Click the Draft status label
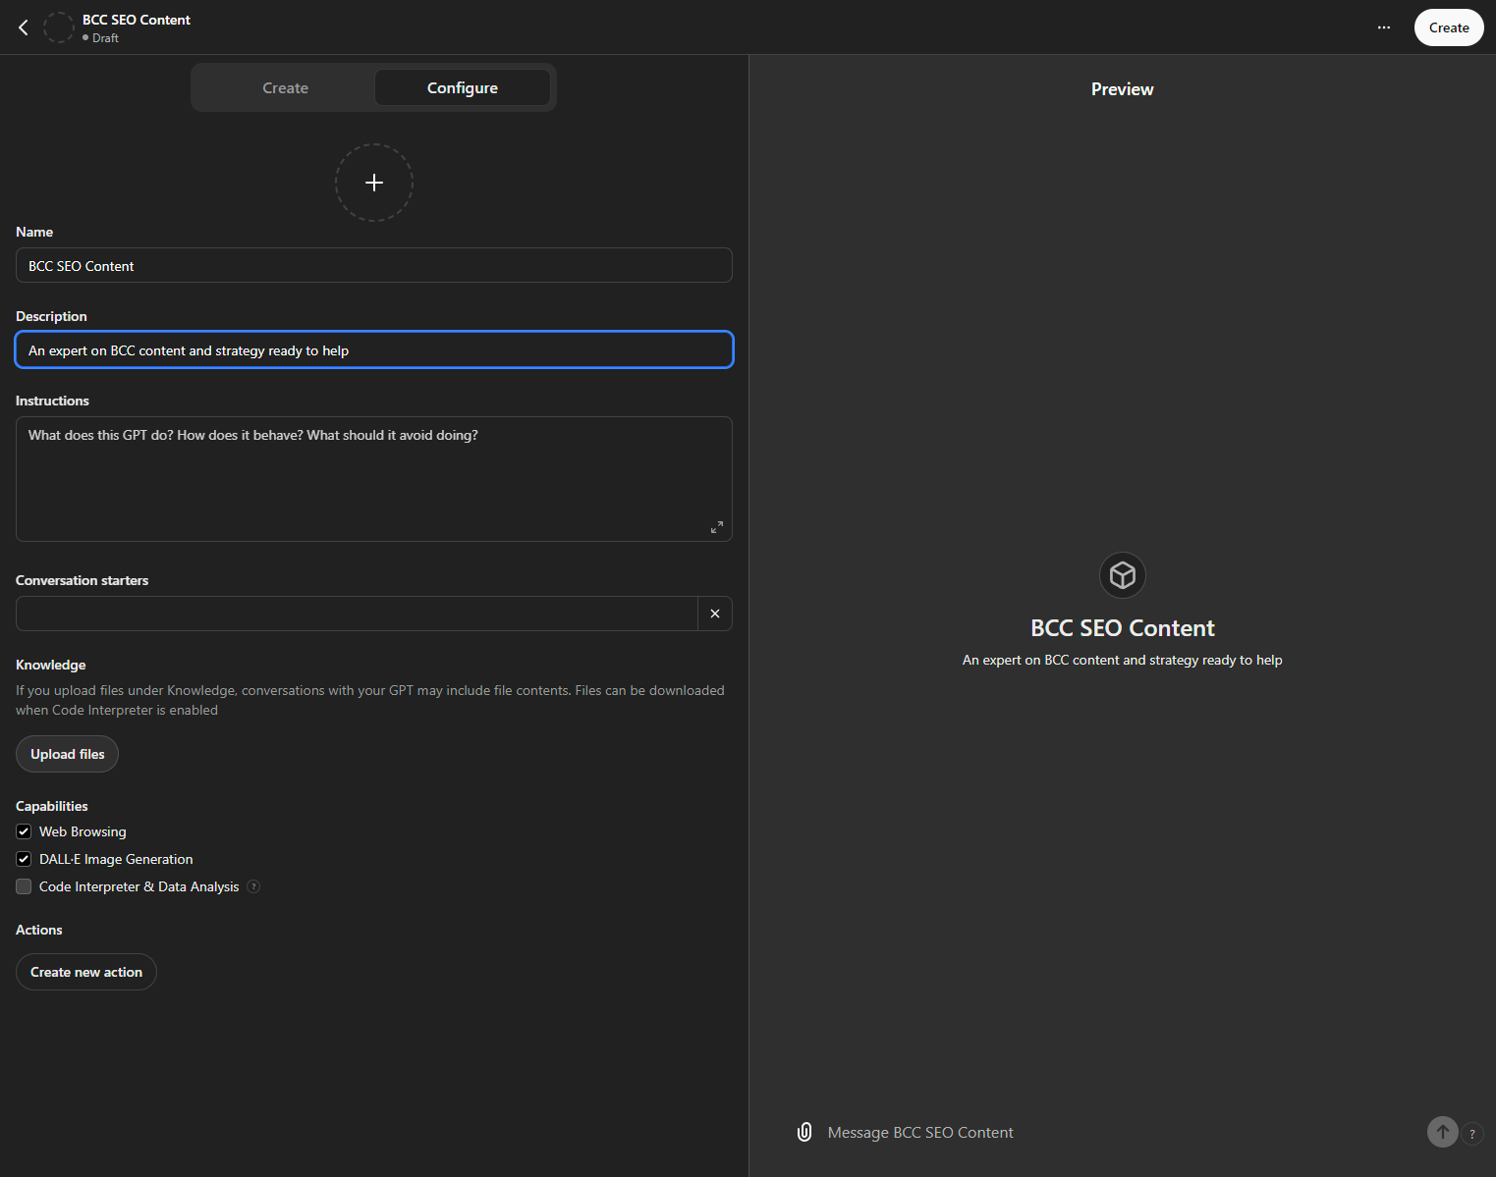1496x1177 pixels. [105, 38]
